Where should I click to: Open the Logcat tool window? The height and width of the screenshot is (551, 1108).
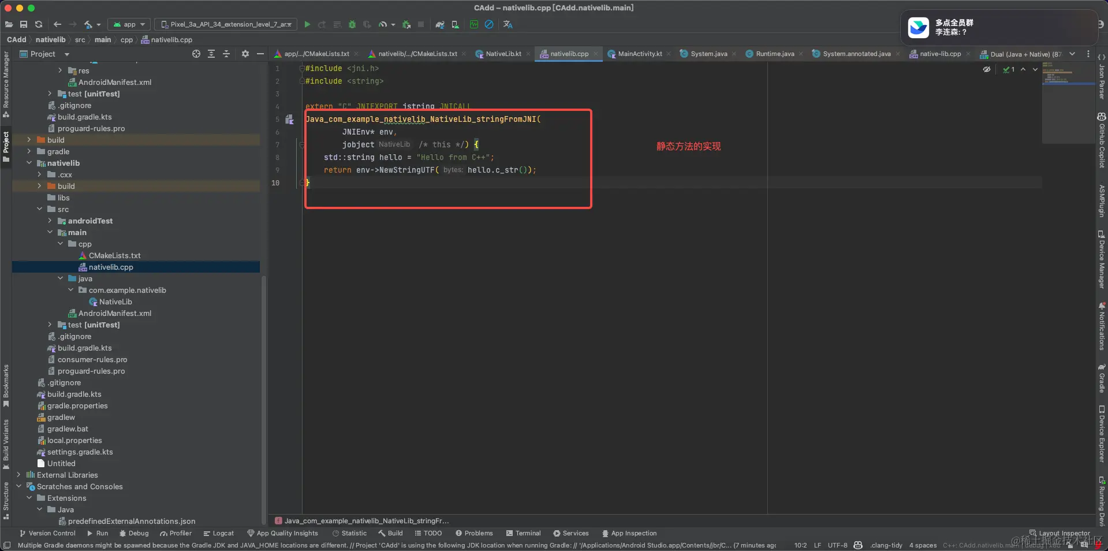[218, 533]
